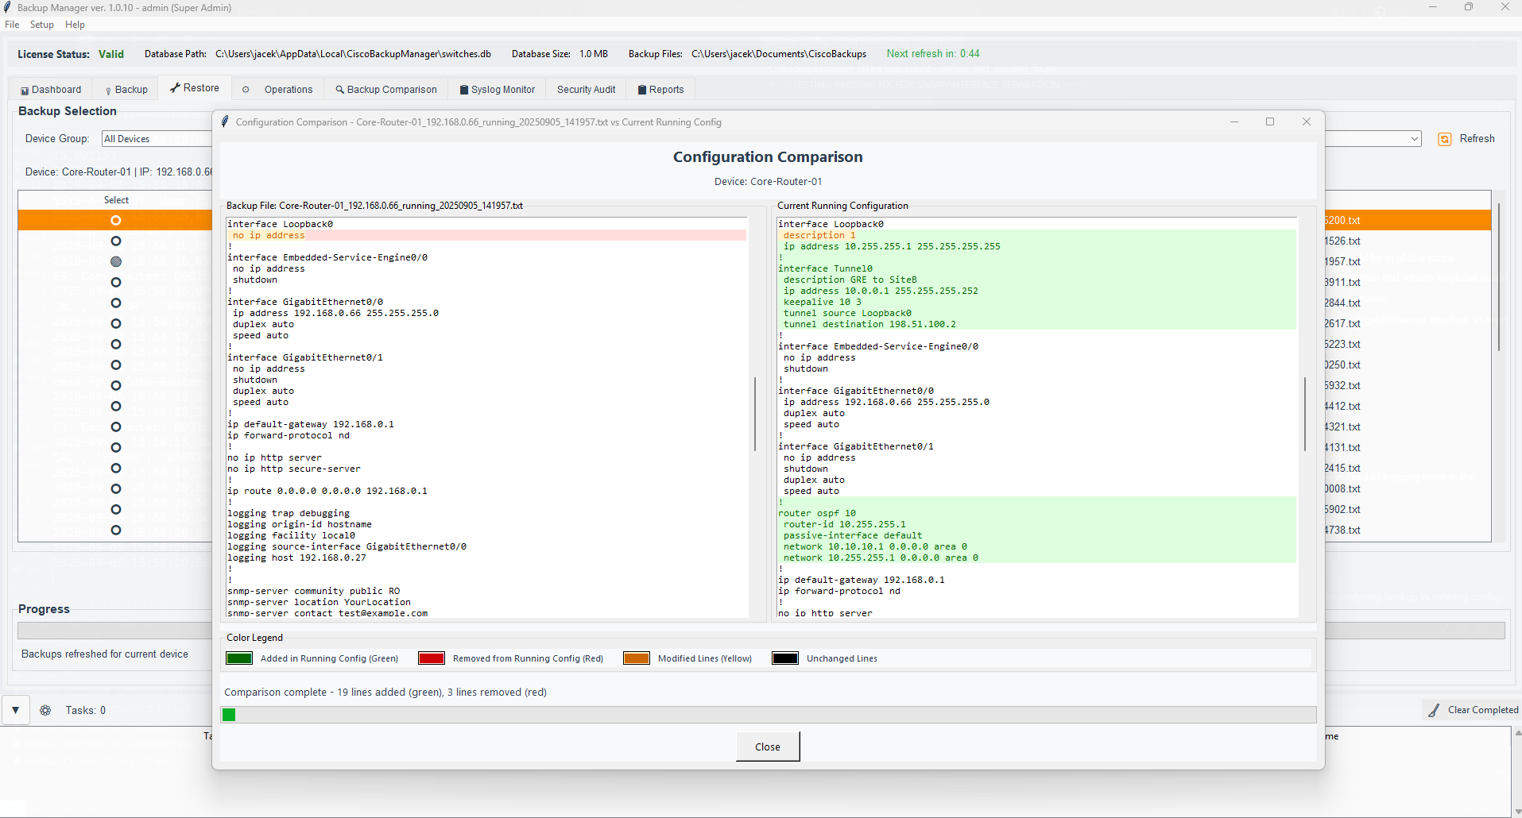This screenshot has width=1522, height=818.
Task: Click the Close button in comparison dialog
Action: [x=768, y=747]
